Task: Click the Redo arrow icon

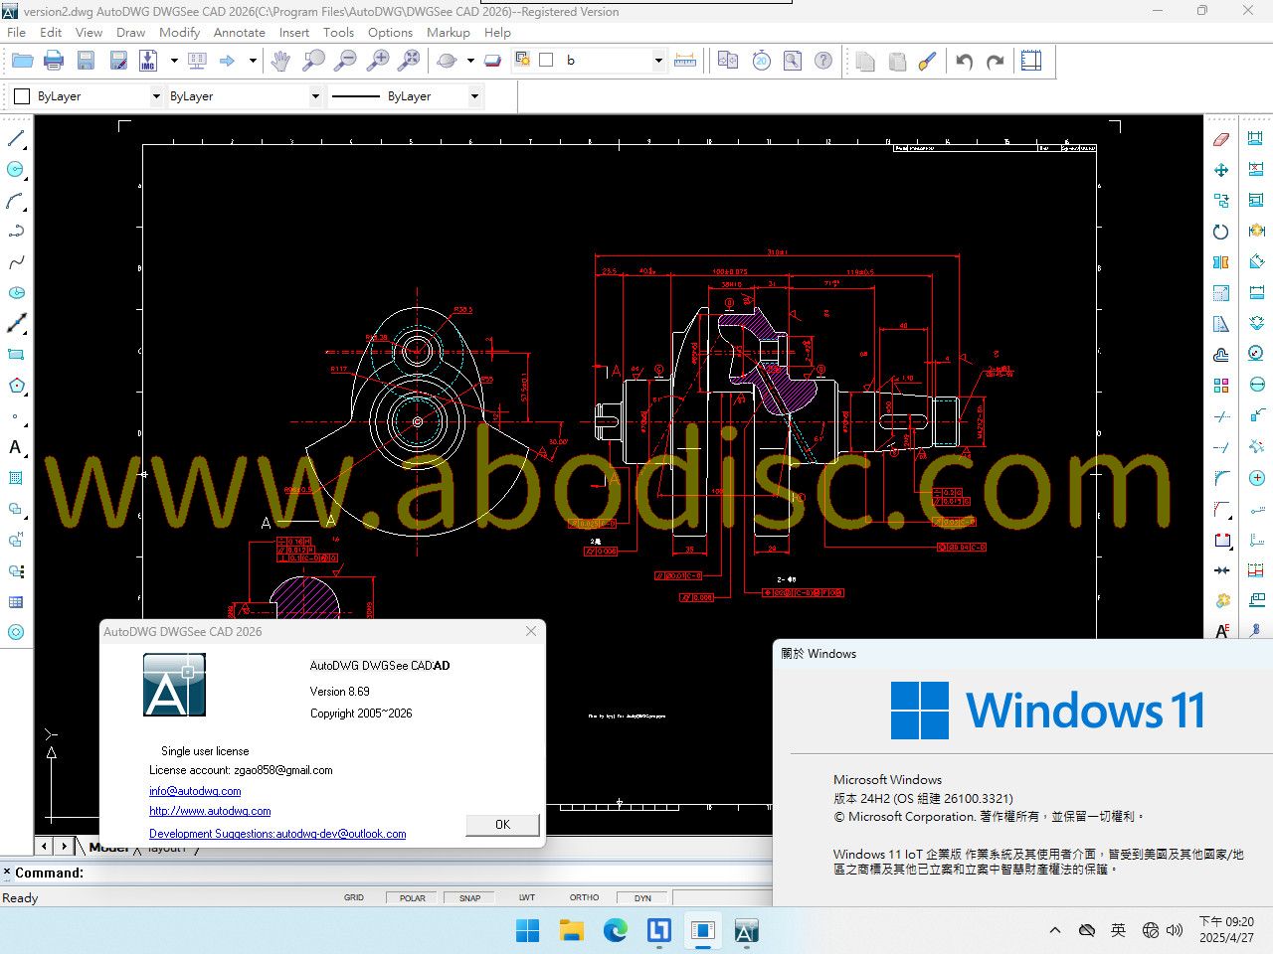Action: tap(996, 61)
